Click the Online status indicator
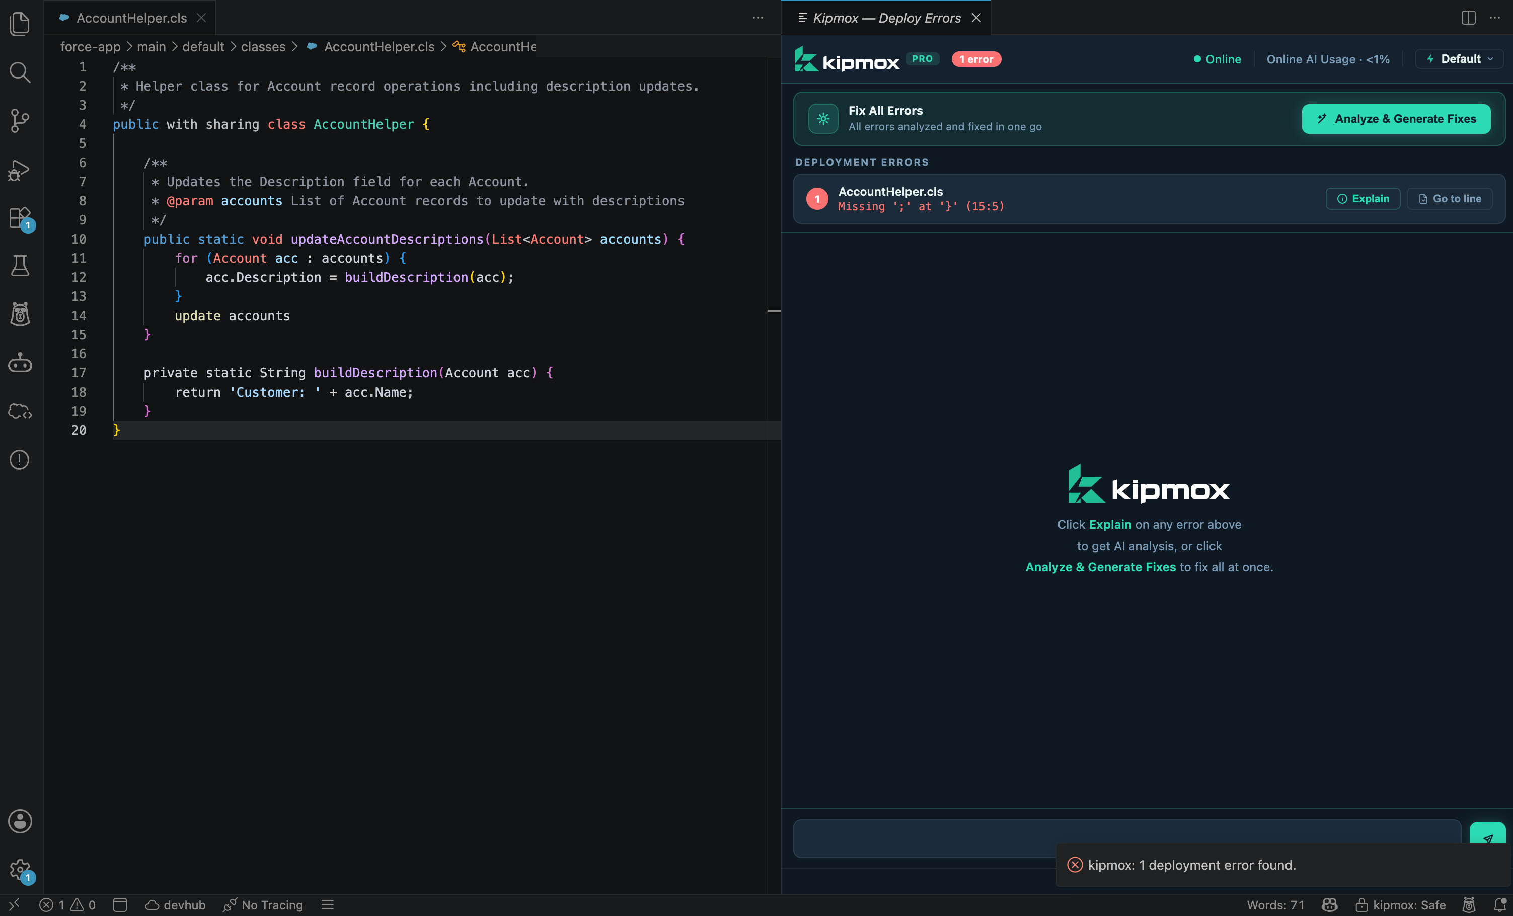 [1217, 59]
